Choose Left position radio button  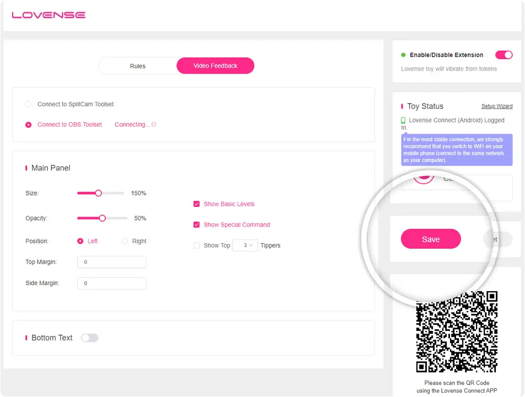(80, 241)
